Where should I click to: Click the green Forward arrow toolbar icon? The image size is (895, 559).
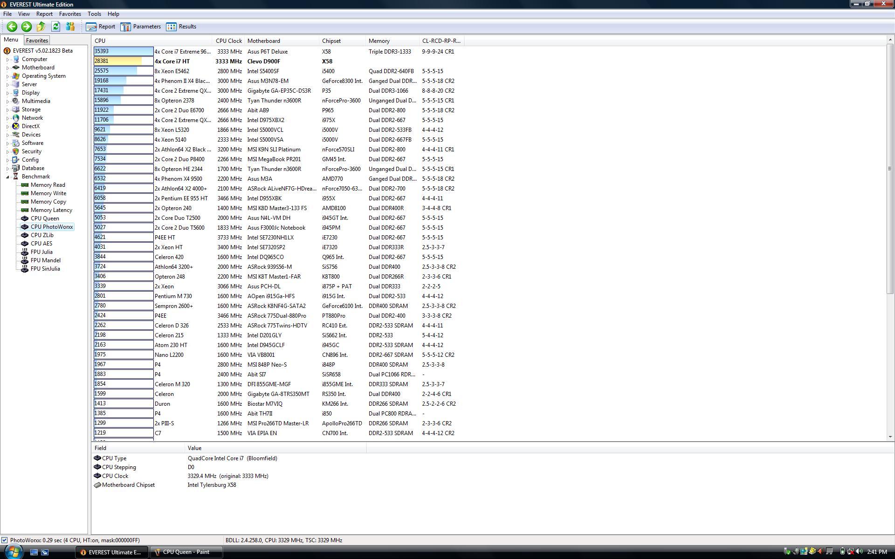(x=27, y=27)
